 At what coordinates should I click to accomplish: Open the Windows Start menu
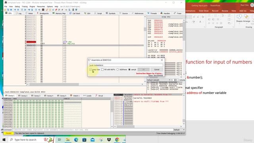[x=4, y=139]
